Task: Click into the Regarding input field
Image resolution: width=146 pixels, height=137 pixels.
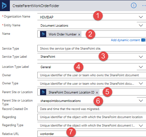Action: click(x=92, y=117)
